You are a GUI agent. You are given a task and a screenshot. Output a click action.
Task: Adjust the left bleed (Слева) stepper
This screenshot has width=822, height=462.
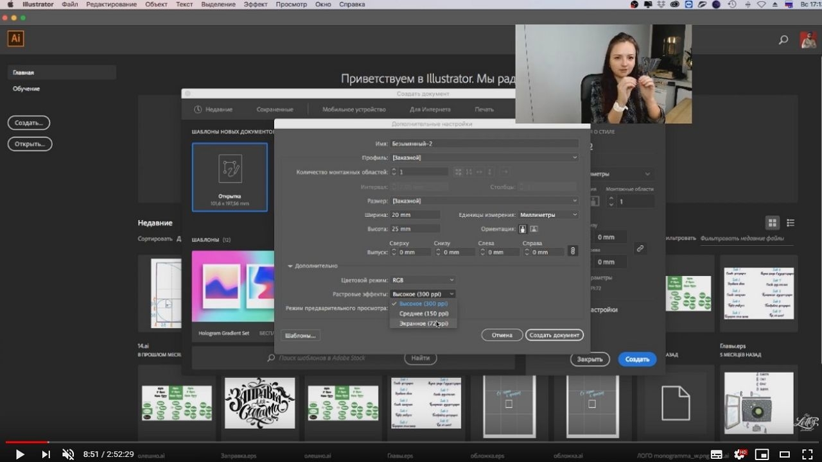483,252
